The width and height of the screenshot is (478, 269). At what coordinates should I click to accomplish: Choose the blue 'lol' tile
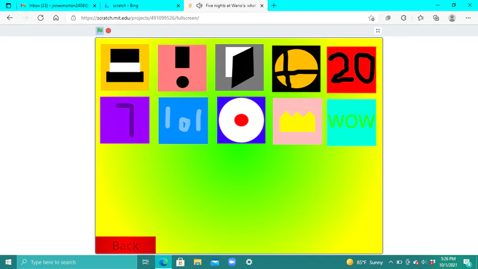click(183, 121)
